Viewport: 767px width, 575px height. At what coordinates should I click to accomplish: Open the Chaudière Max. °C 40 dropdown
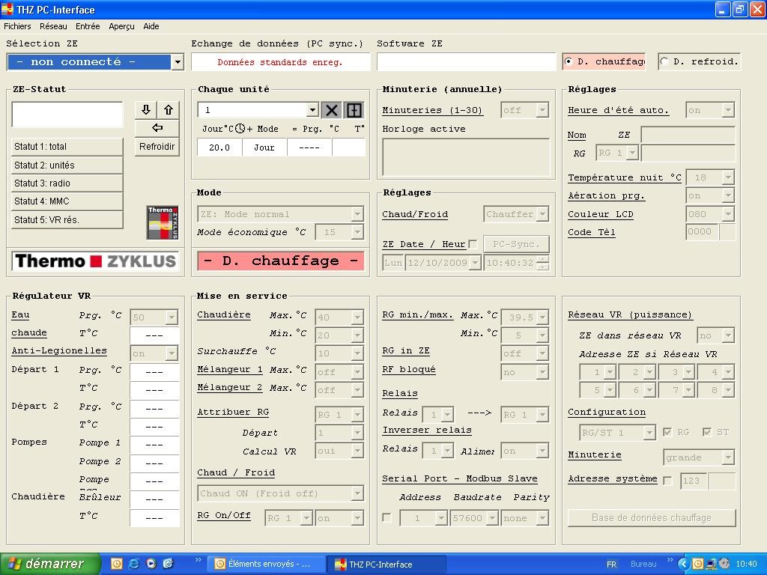[357, 317]
